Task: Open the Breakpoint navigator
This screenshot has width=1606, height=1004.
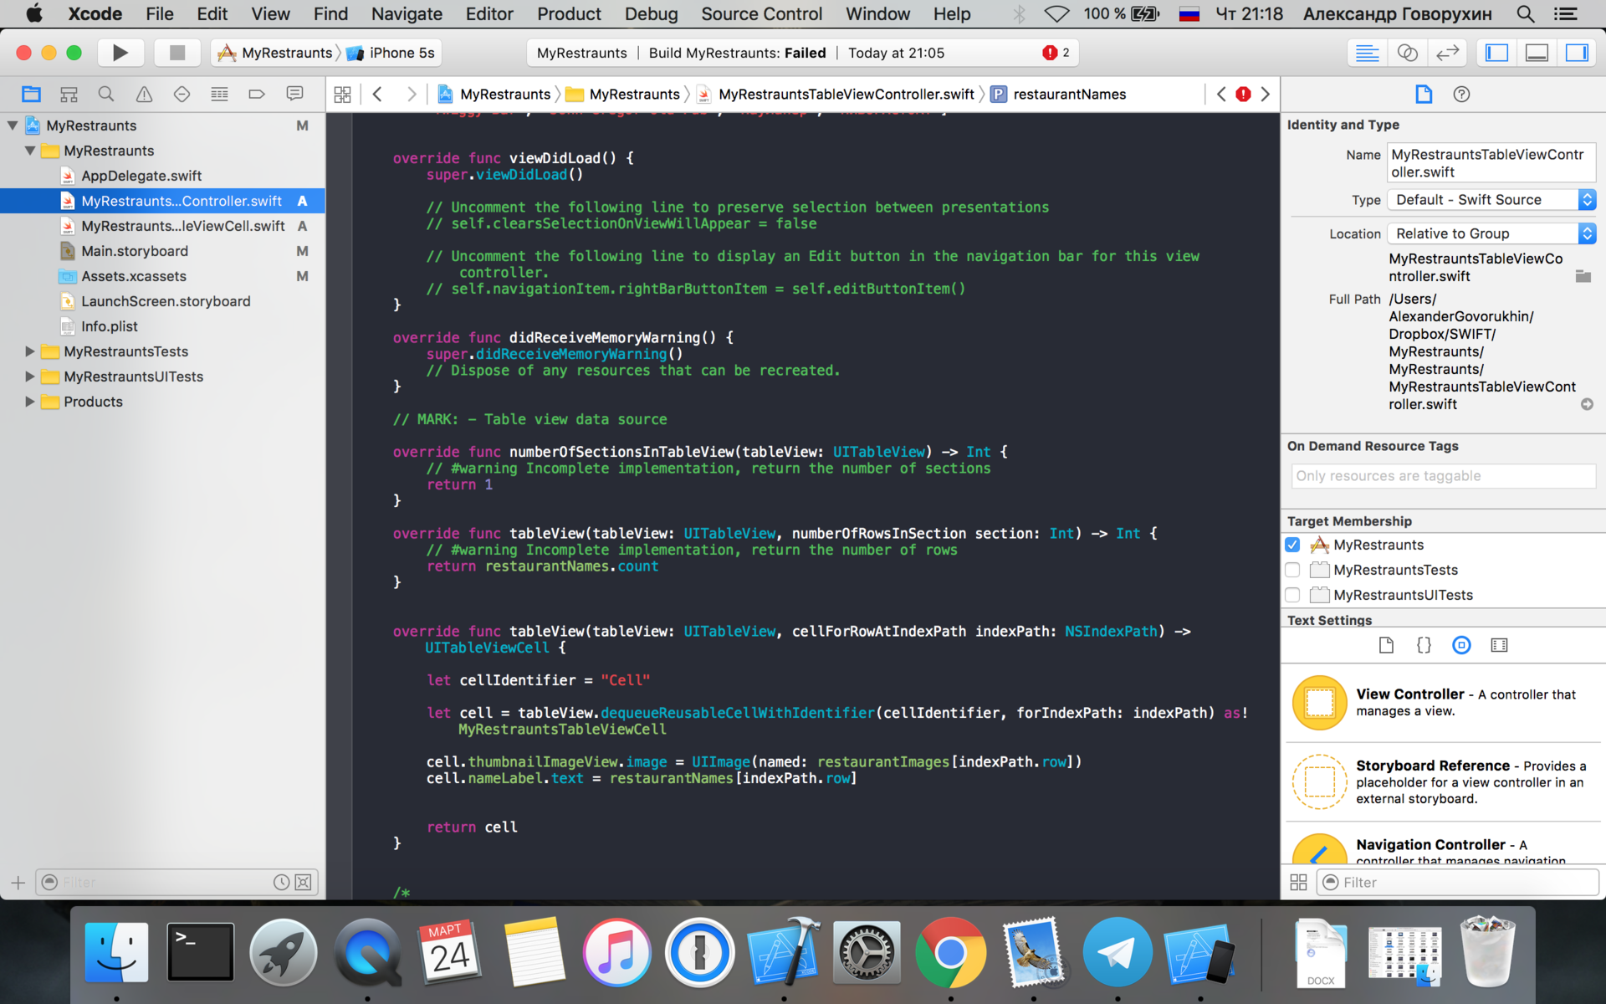Action: coord(257,94)
